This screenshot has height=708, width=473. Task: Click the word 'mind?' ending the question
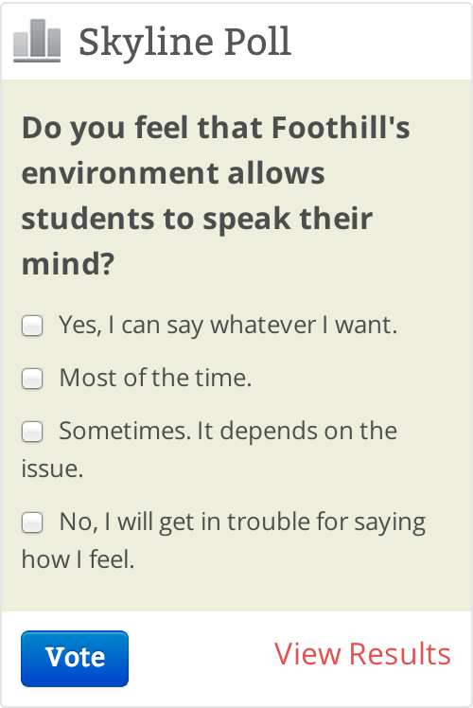68,264
